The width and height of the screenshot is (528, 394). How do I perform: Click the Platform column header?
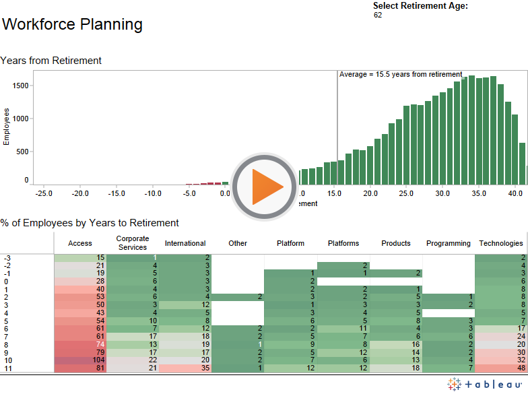click(x=290, y=243)
